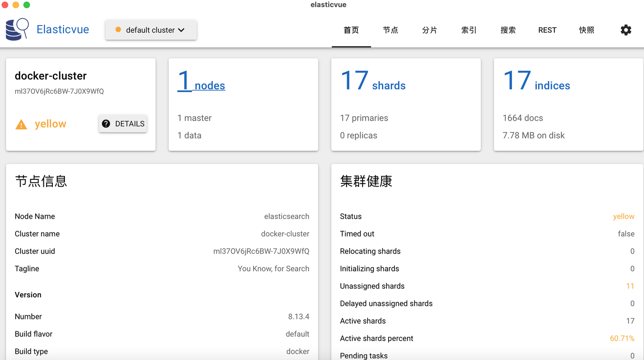Click the yellow warning triangle icon

click(x=21, y=123)
